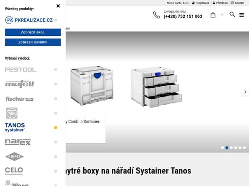
Task: Open the Fischer manufacturer logo
Action: pyautogui.click(x=19, y=99)
